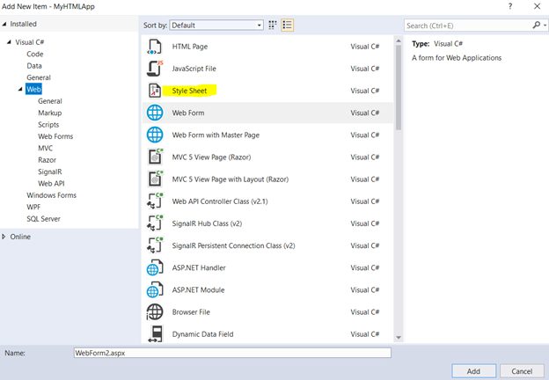549x380 pixels.
Task: Select Web API Controller Class (v2.1) text
Action: coord(220,201)
